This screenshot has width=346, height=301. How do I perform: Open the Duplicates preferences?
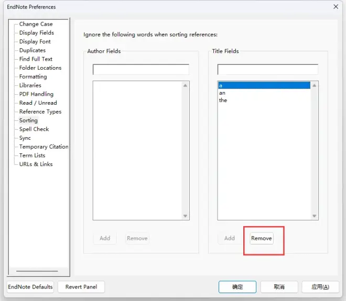tap(32, 50)
